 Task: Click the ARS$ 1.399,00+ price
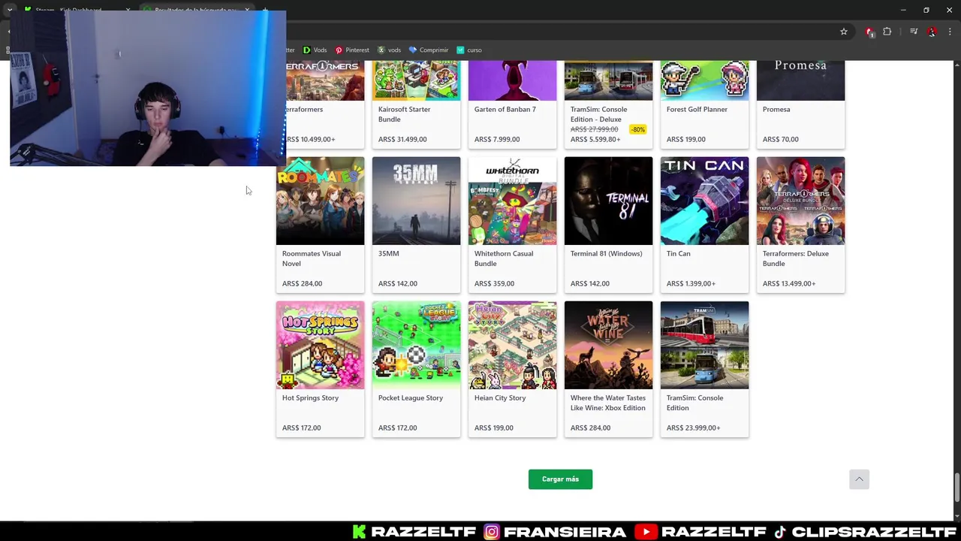(x=691, y=283)
